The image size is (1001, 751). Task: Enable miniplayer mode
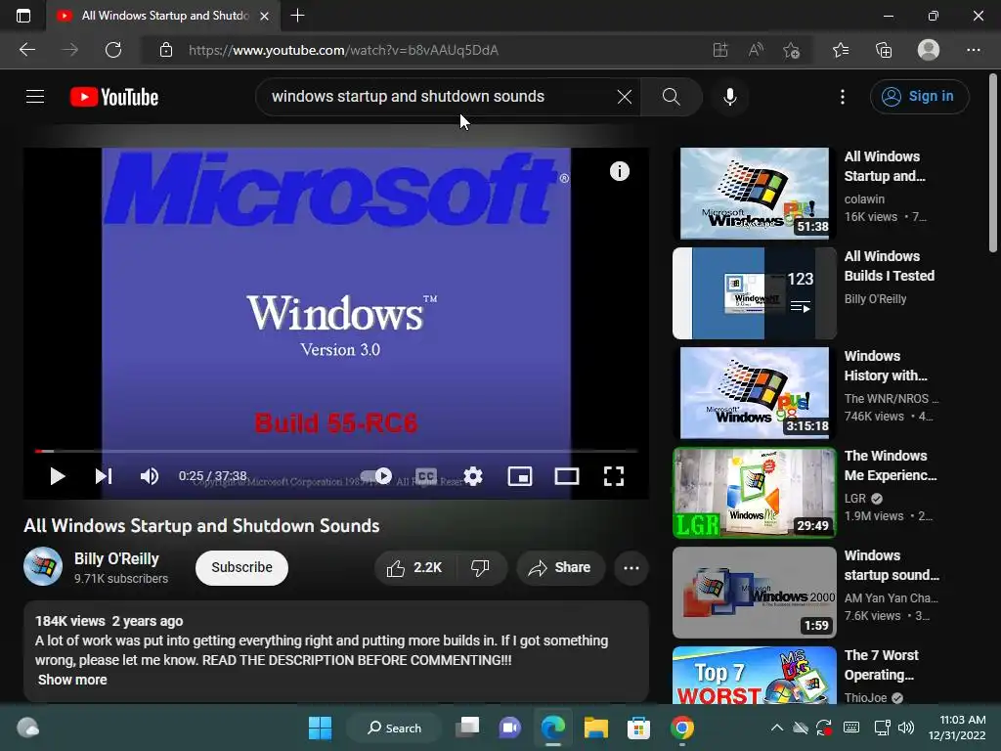pos(520,476)
